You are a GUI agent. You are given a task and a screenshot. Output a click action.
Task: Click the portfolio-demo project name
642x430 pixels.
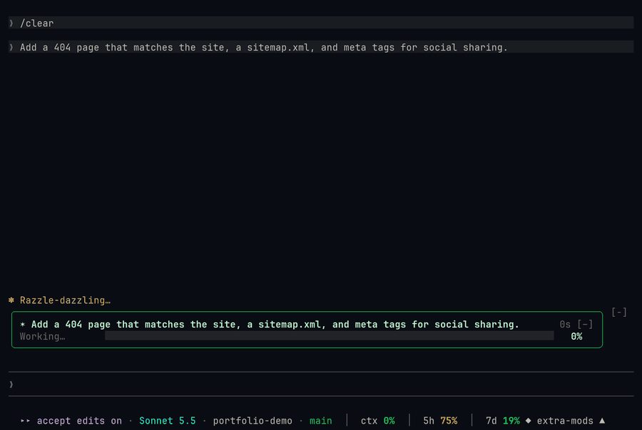pos(253,421)
